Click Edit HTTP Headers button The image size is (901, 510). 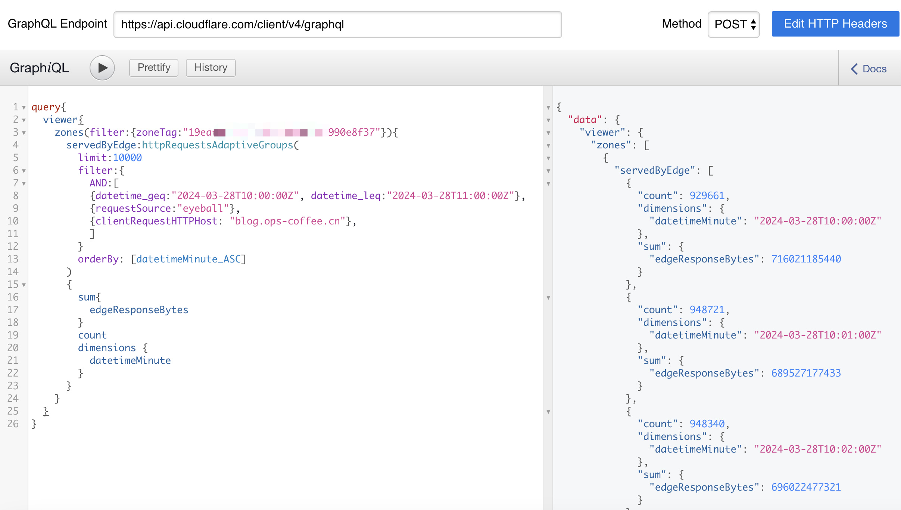point(835,24)
